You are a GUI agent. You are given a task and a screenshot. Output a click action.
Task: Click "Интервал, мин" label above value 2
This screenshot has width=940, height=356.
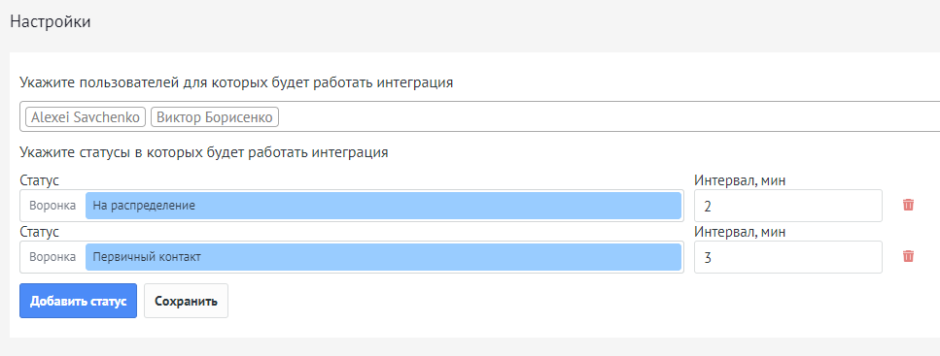point(740,180)
